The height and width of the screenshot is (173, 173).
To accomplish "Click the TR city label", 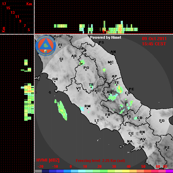I will [91, 85].
